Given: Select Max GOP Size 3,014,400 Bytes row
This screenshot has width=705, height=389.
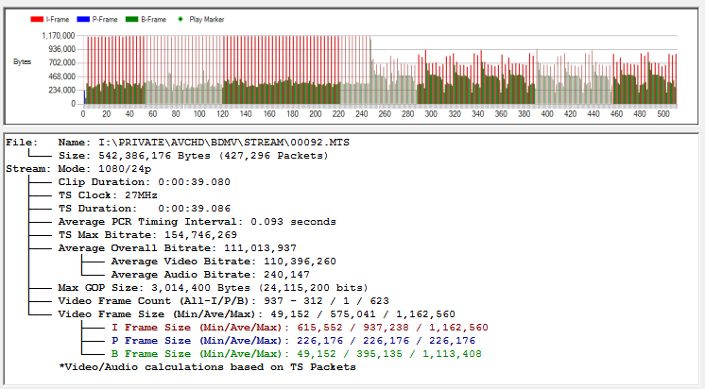Looking at the screenshot, I should click(x=214, y=288).
